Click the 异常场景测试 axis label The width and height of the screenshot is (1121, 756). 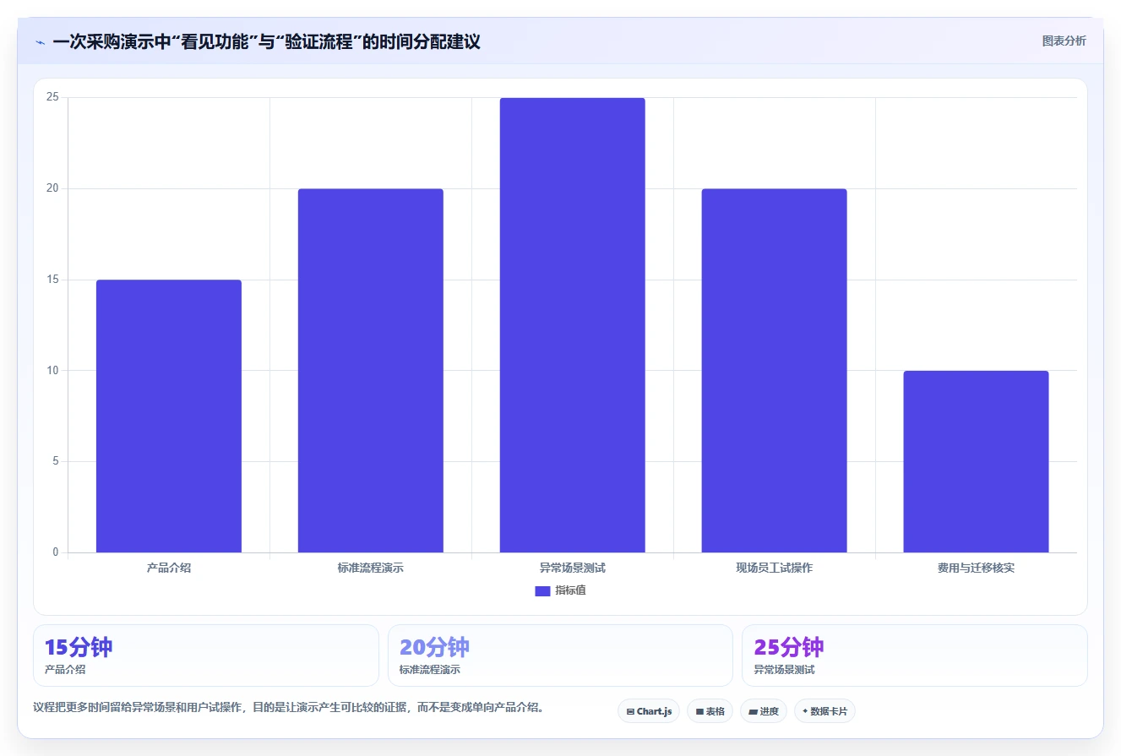pyautogui.click(x=573, y=568)
